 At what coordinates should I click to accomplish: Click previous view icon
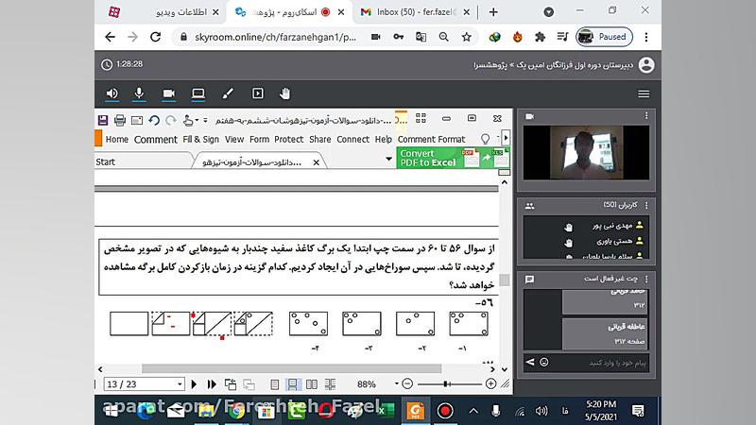(231, 384)
